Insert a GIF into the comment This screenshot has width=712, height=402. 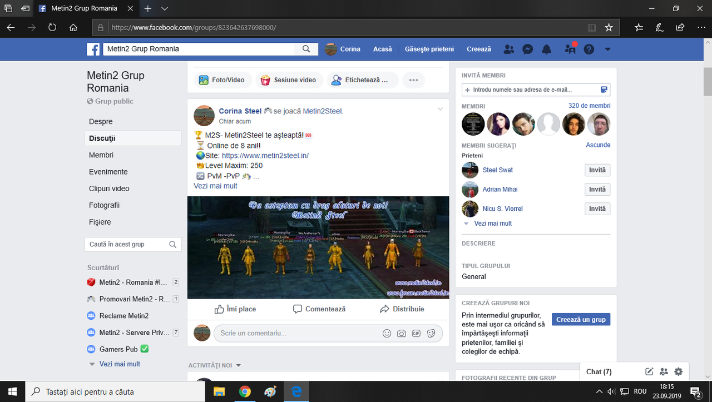[416, 334]
